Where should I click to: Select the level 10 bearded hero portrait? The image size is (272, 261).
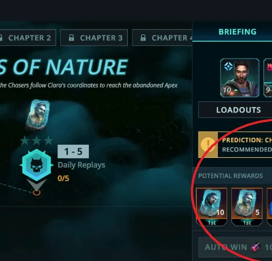240,78
